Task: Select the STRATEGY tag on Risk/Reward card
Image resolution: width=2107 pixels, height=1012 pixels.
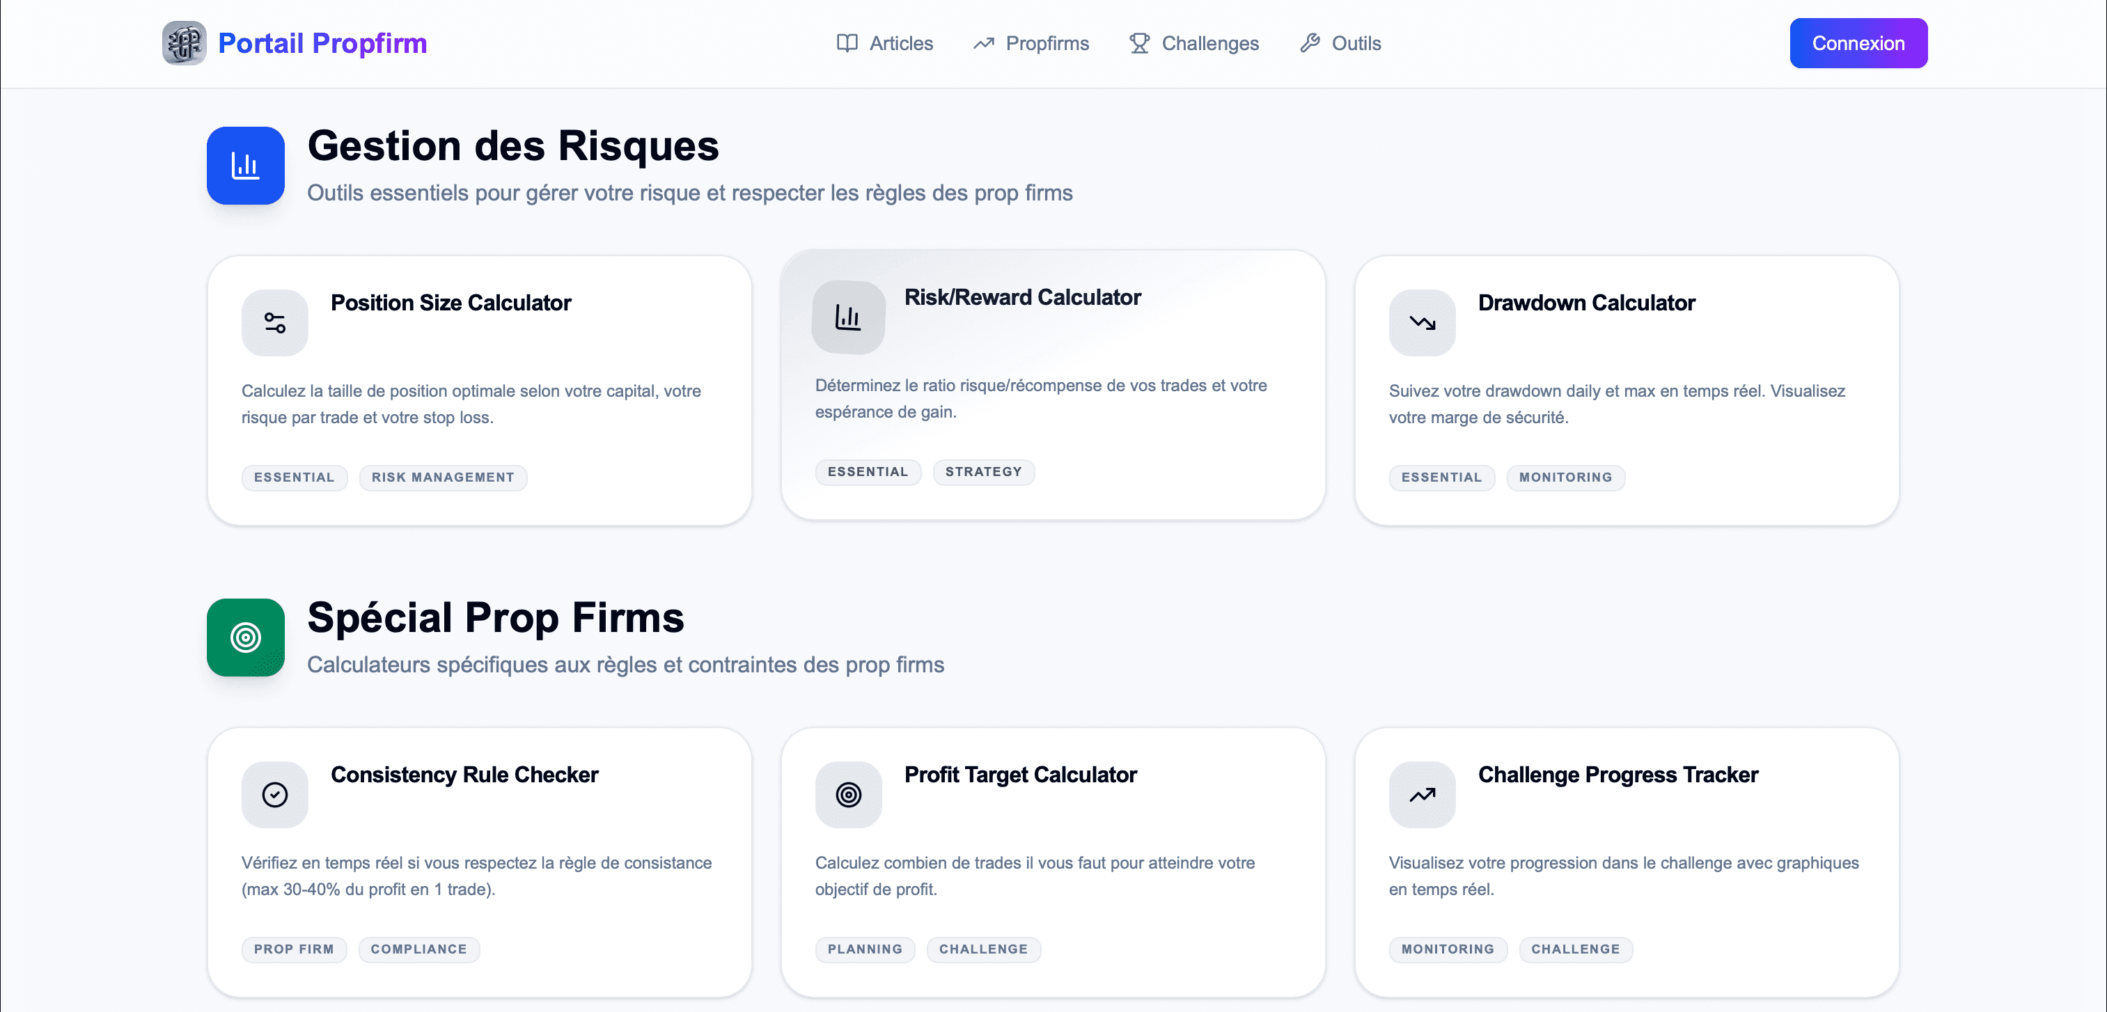Action: tap(983, 472)
